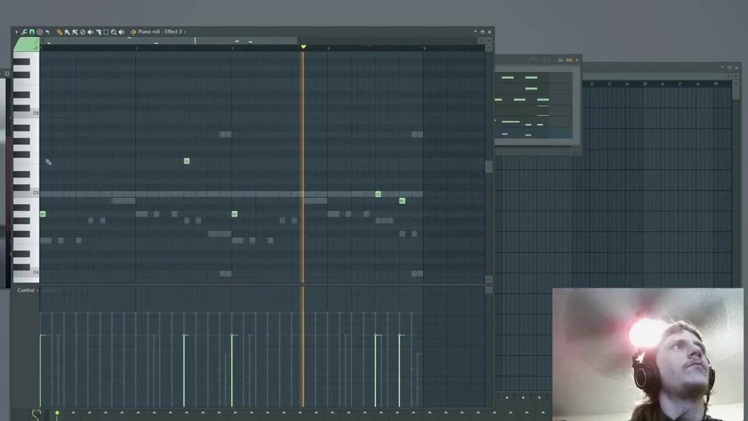Switch to graph view in Channel rack window

point(560,60)
